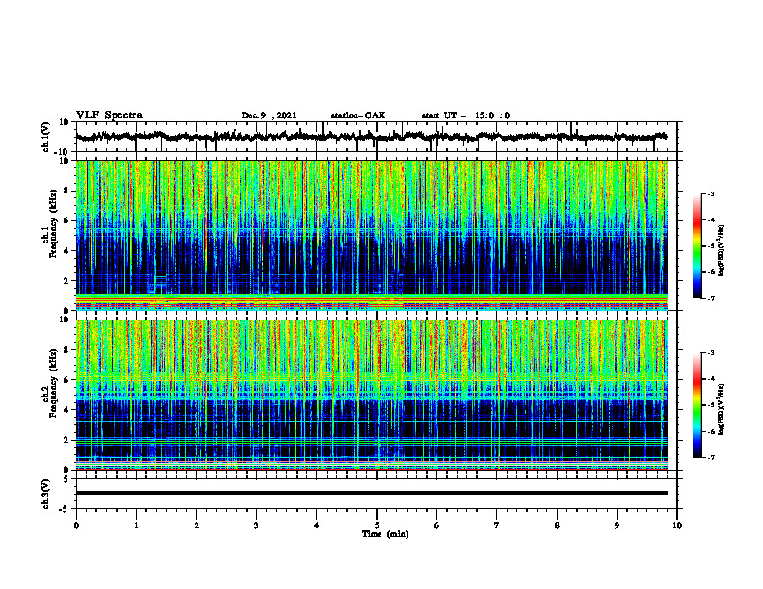Click the "-3" label on ch.1 colorbar

tap(711, 194)
